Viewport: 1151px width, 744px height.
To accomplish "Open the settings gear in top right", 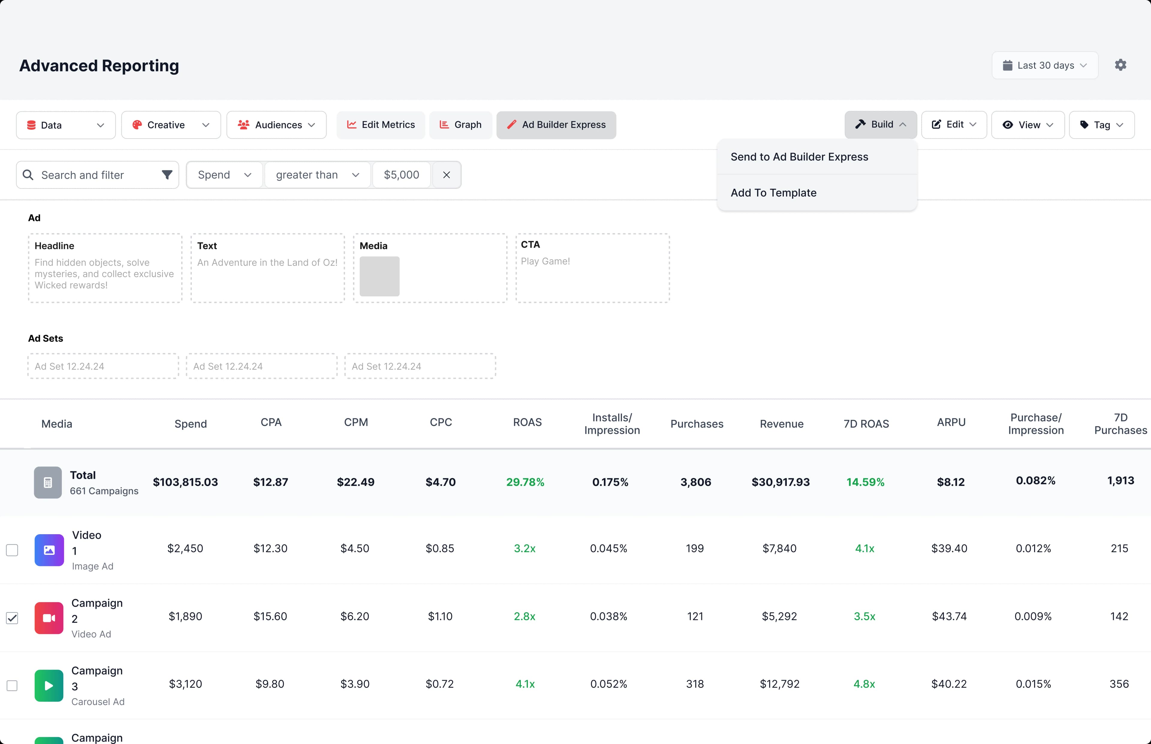I will coord(1120,65).
